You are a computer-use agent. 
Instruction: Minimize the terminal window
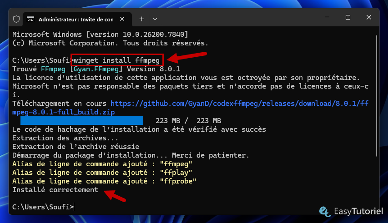click(x=327, y=17)
